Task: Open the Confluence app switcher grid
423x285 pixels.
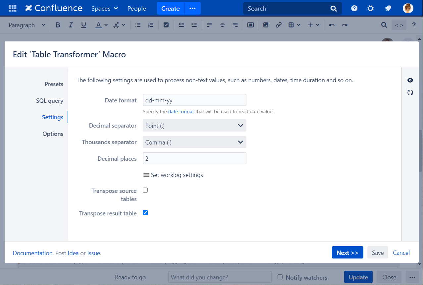Action: click(13, 8)
